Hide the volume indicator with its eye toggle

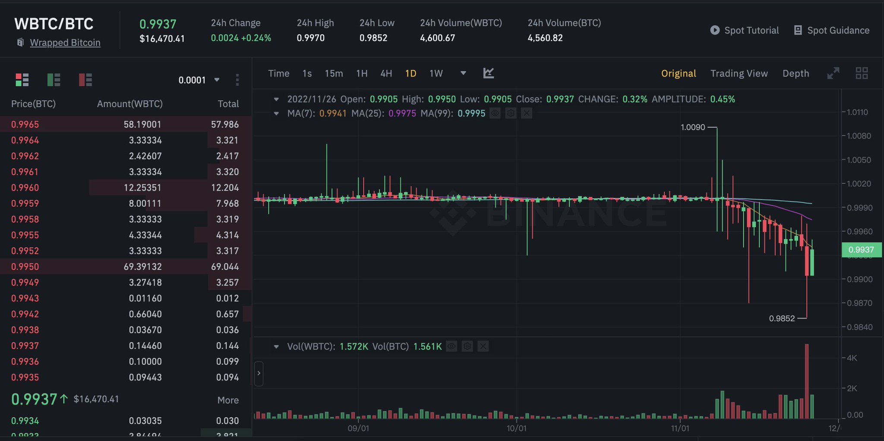(x=451, y=346)
